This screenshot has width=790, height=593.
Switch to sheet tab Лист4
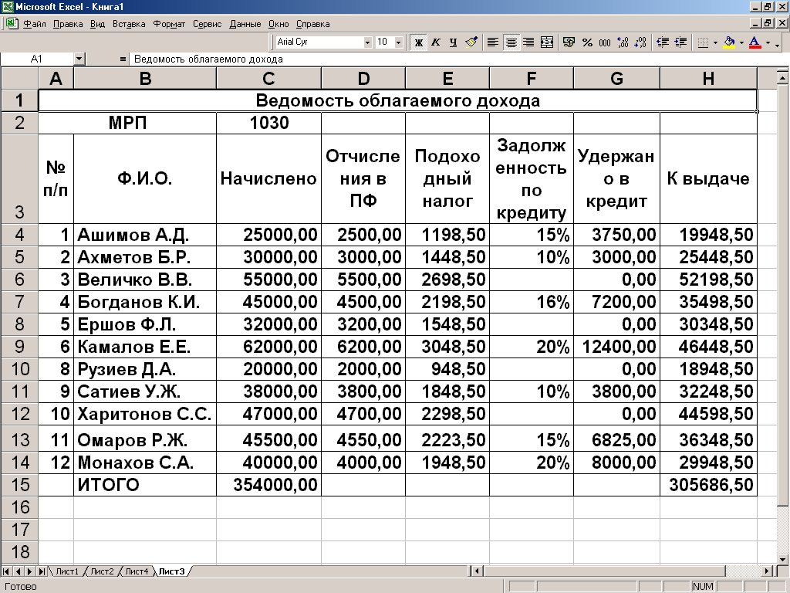pyautogui.click(x=137, y=571)
